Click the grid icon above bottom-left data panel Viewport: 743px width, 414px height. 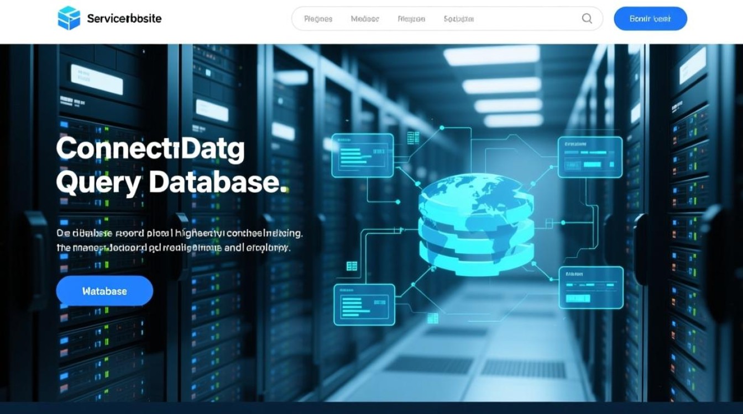352,266
